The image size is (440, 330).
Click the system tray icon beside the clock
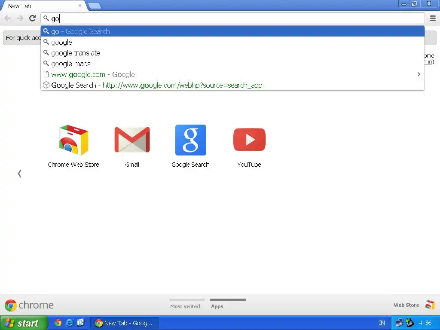pos(409,323)
